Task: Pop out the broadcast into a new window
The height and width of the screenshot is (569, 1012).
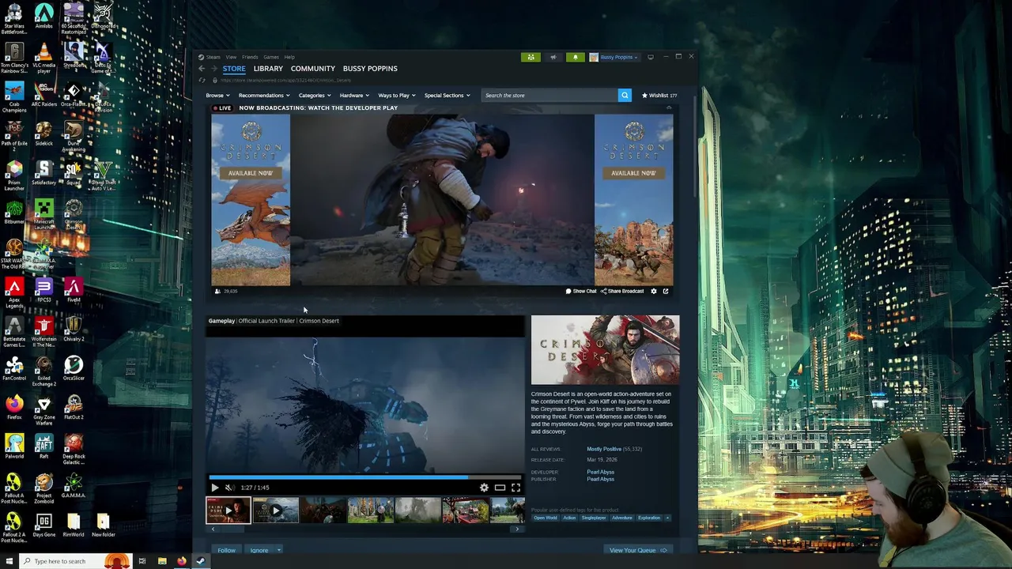Action: tap(666, 291)
